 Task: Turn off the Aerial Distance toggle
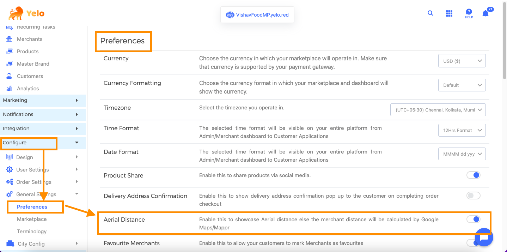click(x=473, y=219)
